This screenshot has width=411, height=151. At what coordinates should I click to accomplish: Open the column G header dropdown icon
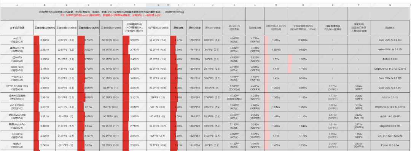(168, 5)
